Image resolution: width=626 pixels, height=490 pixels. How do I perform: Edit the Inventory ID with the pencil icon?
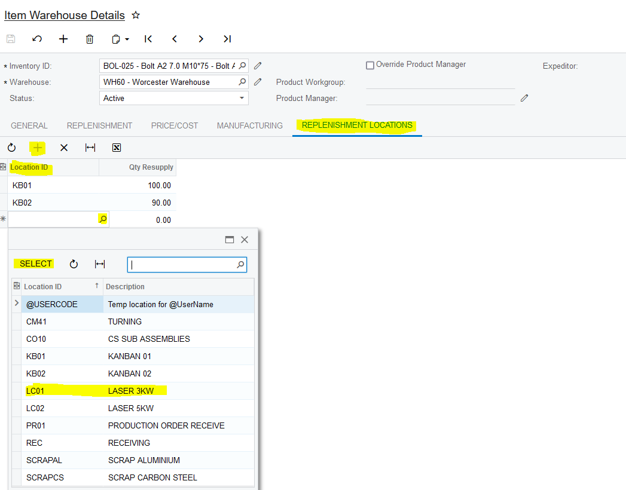click(258, 65)
